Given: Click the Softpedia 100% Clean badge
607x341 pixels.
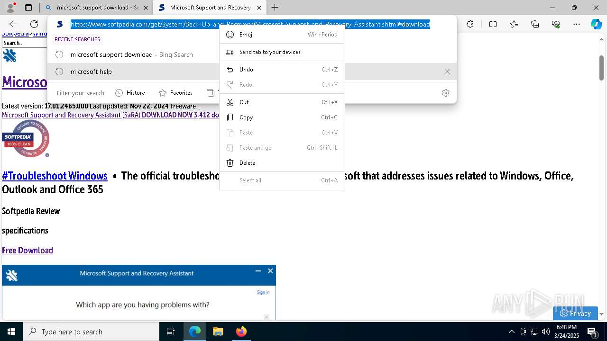Looking at the screenshot, I should tap(26, 138).
